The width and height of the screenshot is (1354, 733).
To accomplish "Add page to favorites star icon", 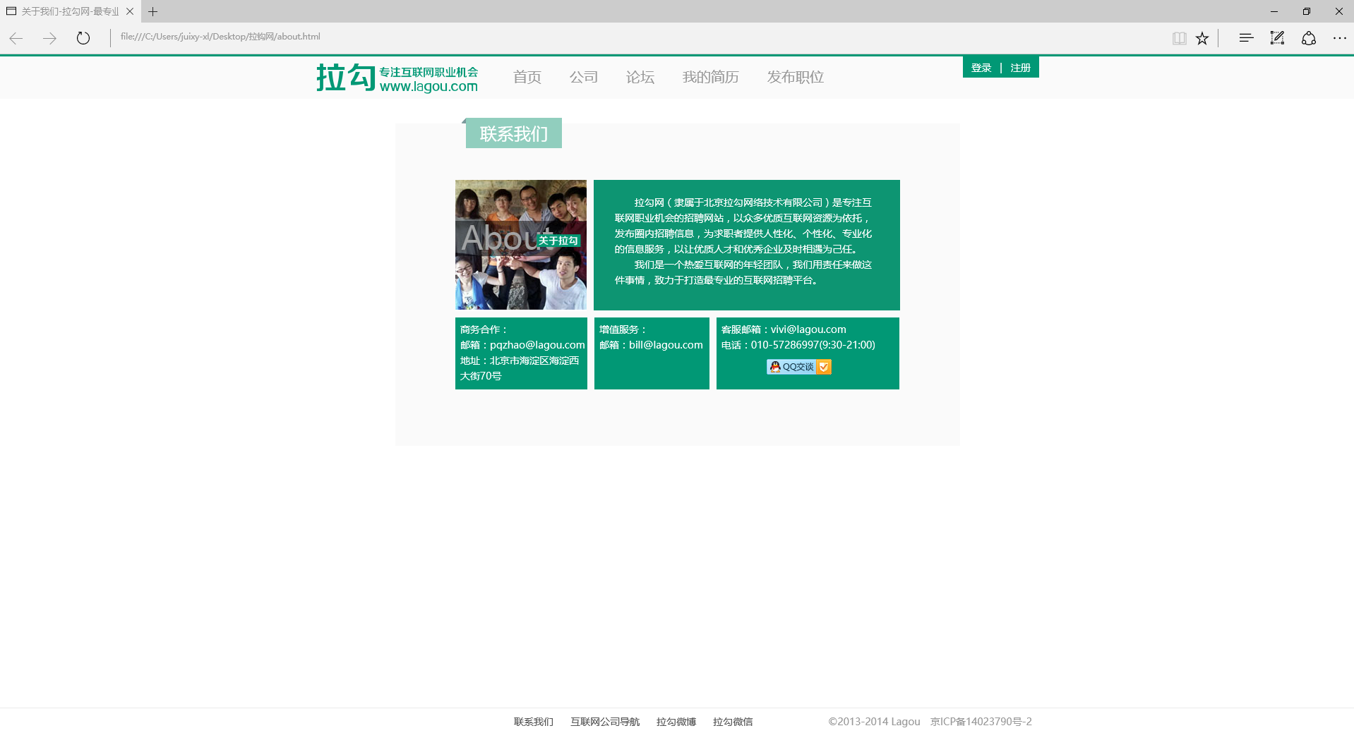I will point(1202,38).
